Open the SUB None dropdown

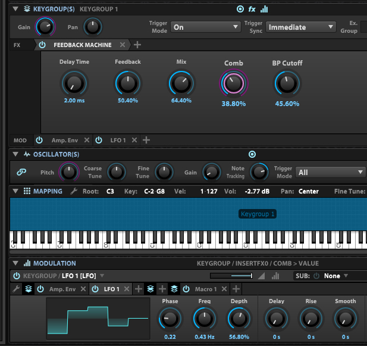click(336, 276)
